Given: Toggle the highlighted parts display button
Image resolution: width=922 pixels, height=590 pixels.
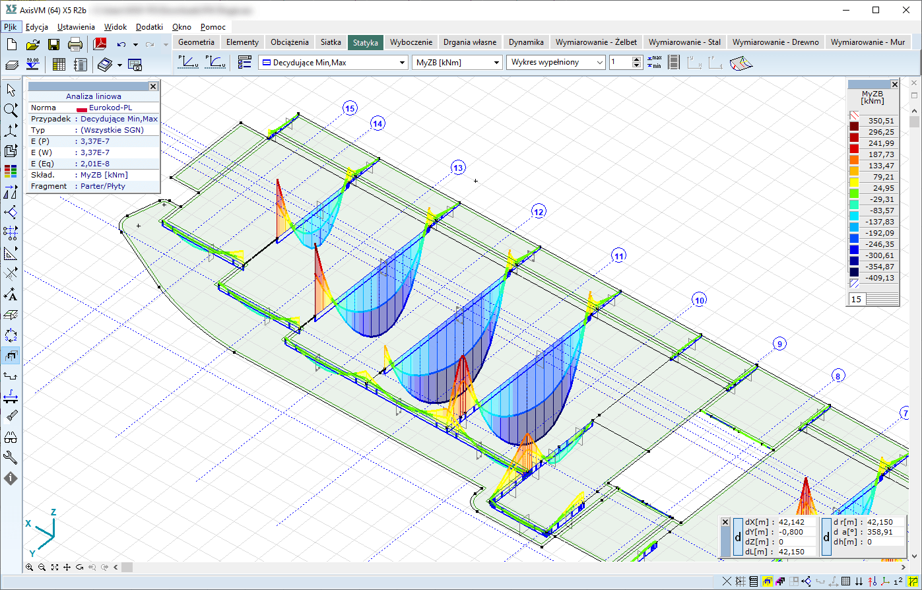Looking at the screenshot, I should [x=11, y=356].
